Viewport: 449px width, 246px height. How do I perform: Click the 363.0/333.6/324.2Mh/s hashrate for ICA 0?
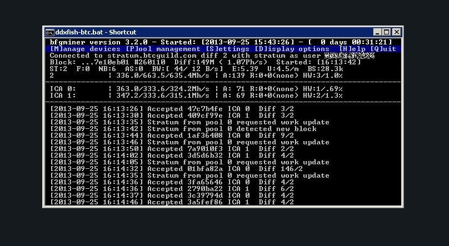pyautogui.click(x=163, y=89)
